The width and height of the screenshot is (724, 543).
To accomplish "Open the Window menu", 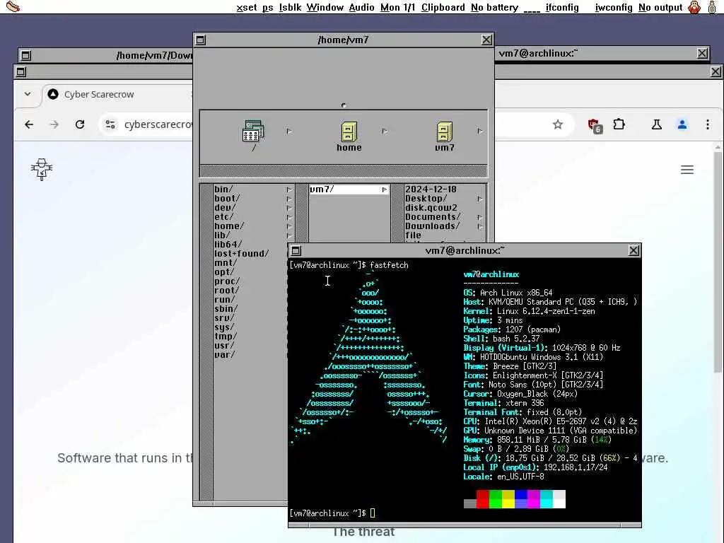I will [x=325, y=7].
